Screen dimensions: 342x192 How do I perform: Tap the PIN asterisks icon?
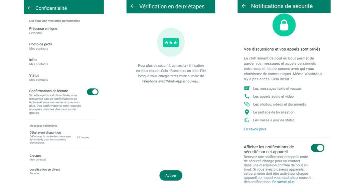pyautogui.click(x=171, y=42)
